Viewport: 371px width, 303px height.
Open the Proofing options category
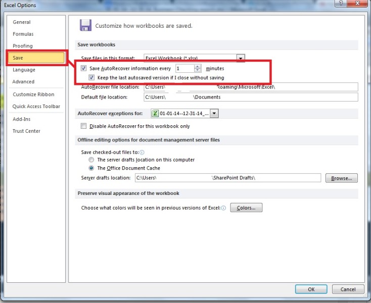36,46
